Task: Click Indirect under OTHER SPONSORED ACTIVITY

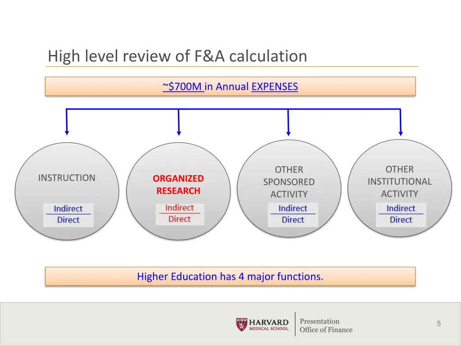Action: 293,208
